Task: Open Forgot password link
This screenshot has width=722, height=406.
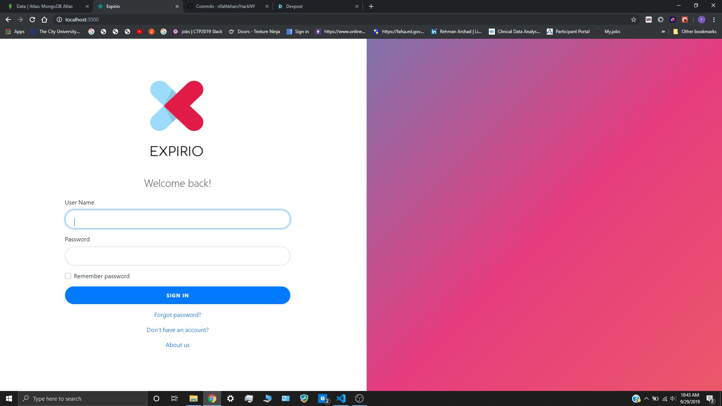Action: tap(177, 315)
